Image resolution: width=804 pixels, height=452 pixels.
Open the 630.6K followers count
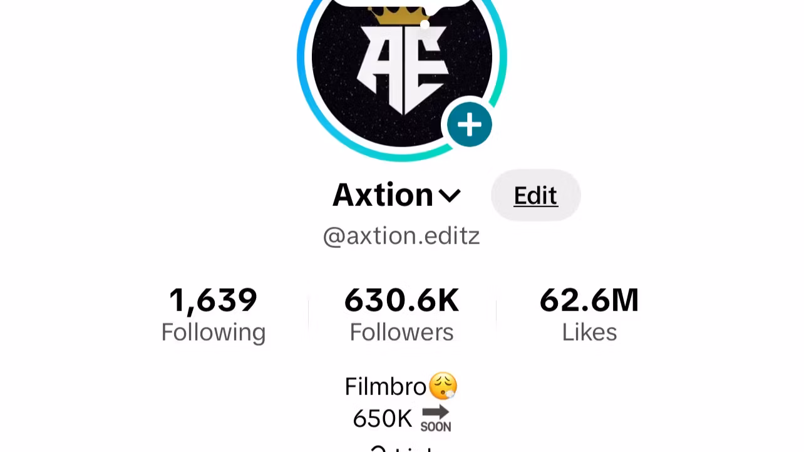coord(401,300)
